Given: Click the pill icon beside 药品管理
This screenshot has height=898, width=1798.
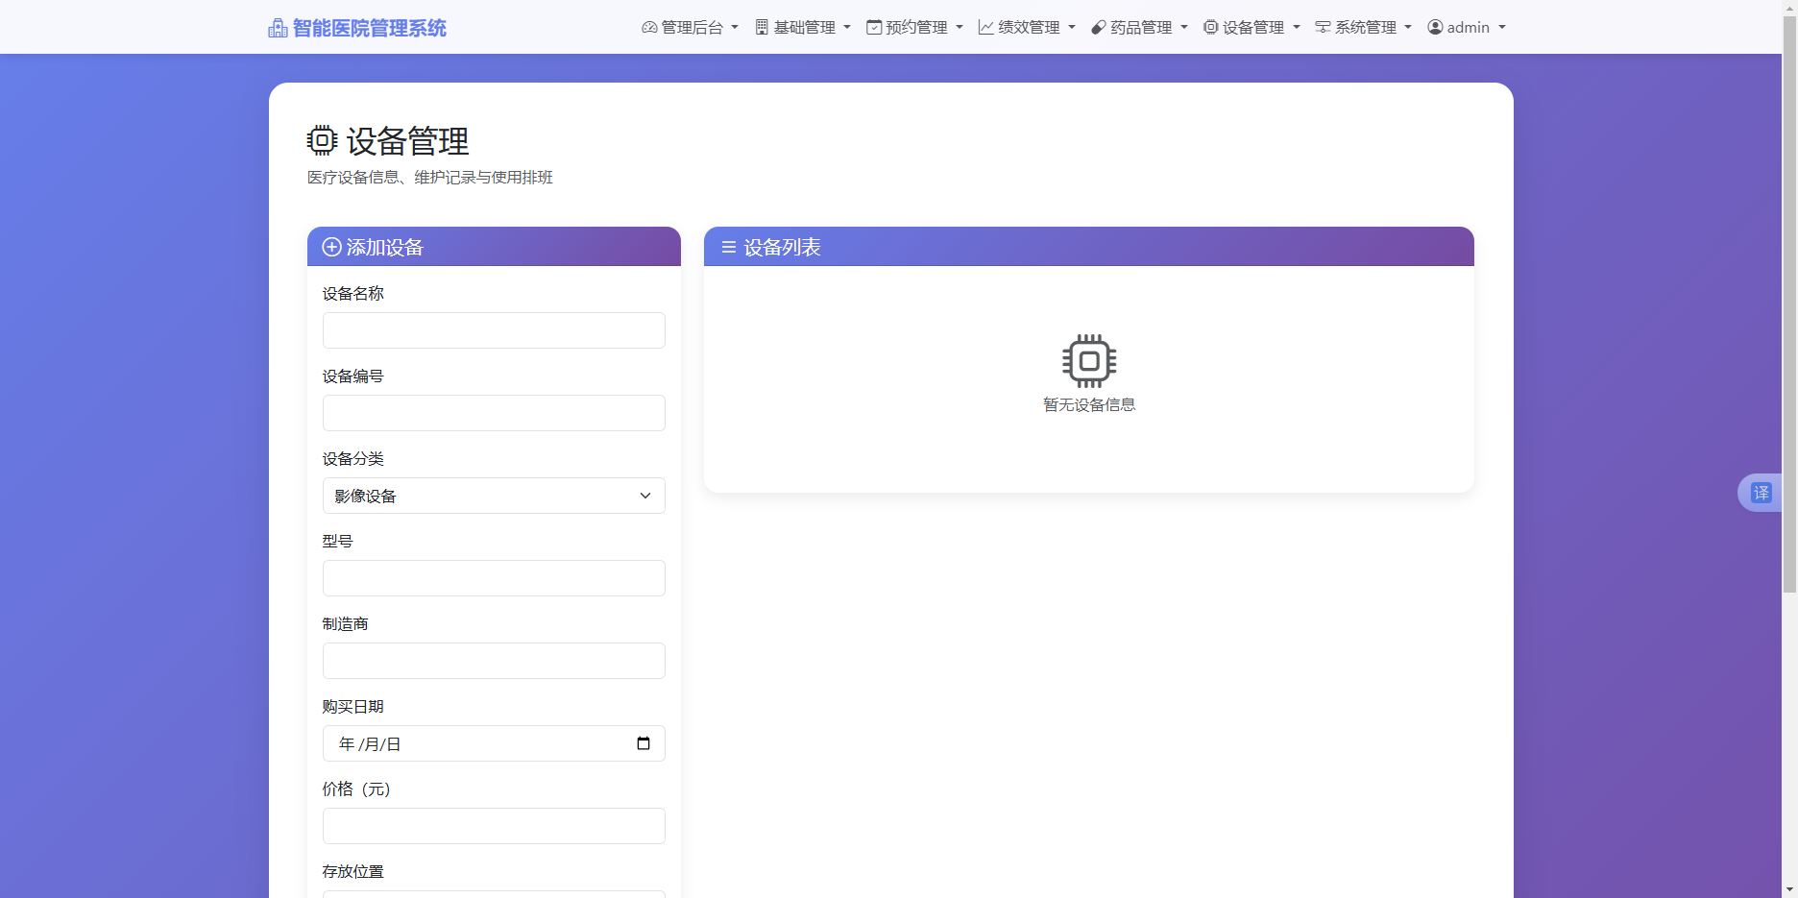Looking at the screenshot, I should tap(1097, 27).
